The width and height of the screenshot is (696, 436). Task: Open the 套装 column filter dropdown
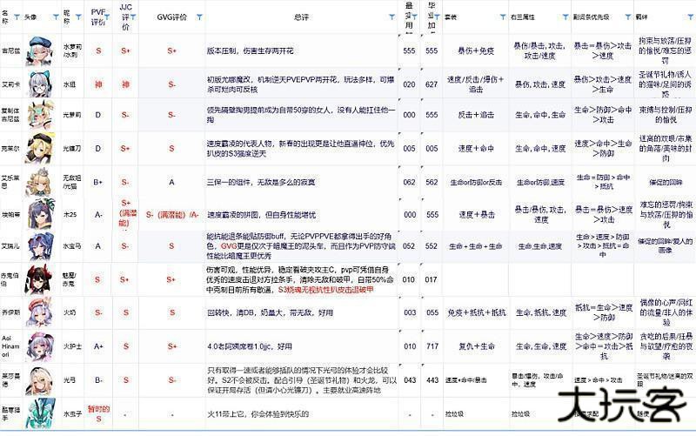point(503,17)
